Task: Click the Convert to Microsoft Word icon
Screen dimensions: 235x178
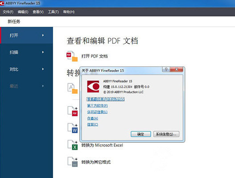Action: click(73, 128)
